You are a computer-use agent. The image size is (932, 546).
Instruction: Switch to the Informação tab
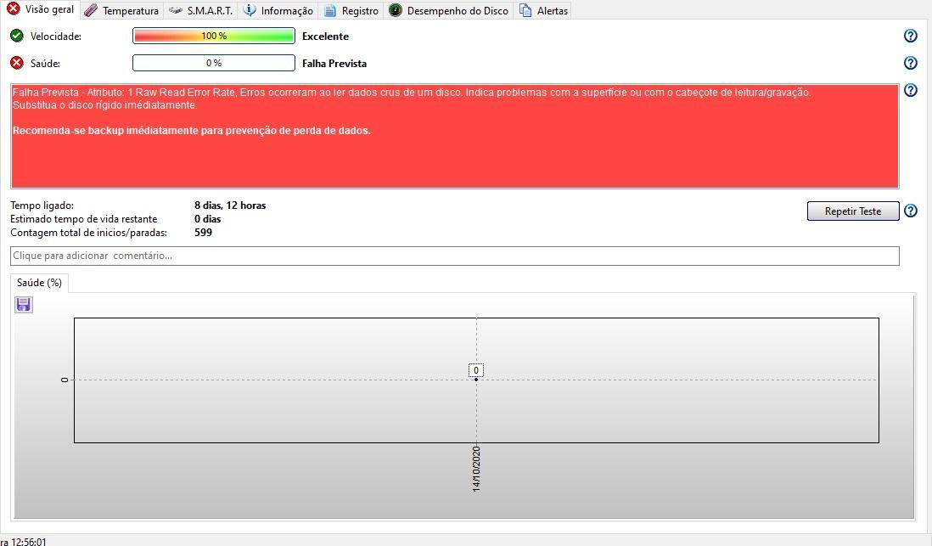278,11
